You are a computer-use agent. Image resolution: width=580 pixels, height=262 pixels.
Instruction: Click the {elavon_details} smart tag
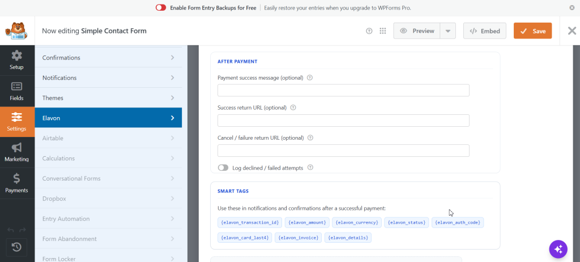pyautogui.click(x=348, y=238)
